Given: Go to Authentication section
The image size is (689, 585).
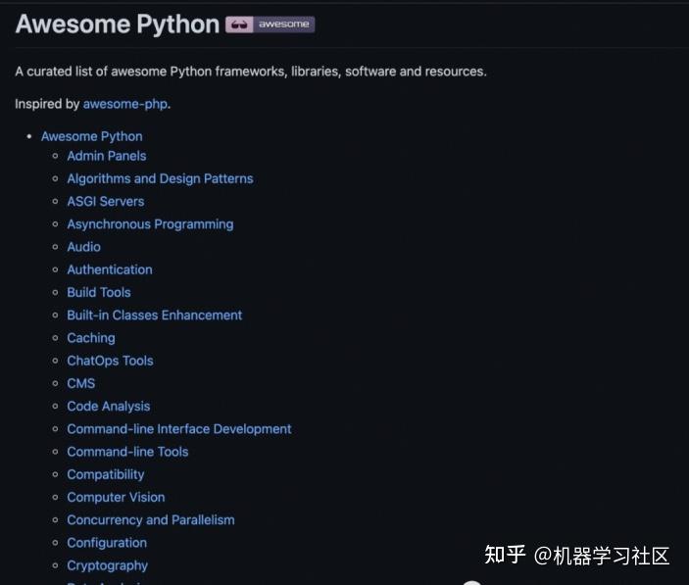Looking at the screenshot, I should pos(110,269).
